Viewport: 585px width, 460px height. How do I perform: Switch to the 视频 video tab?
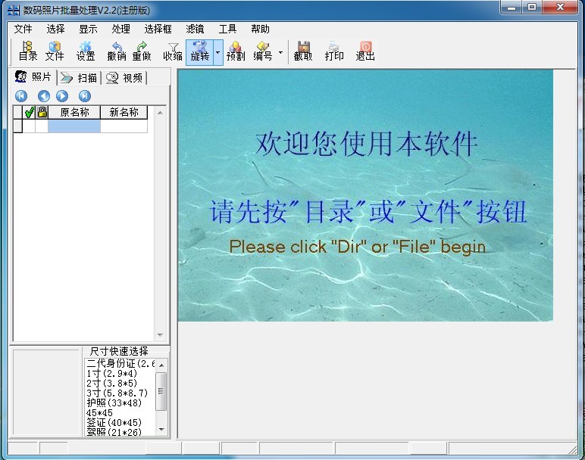tap(126, 78)
